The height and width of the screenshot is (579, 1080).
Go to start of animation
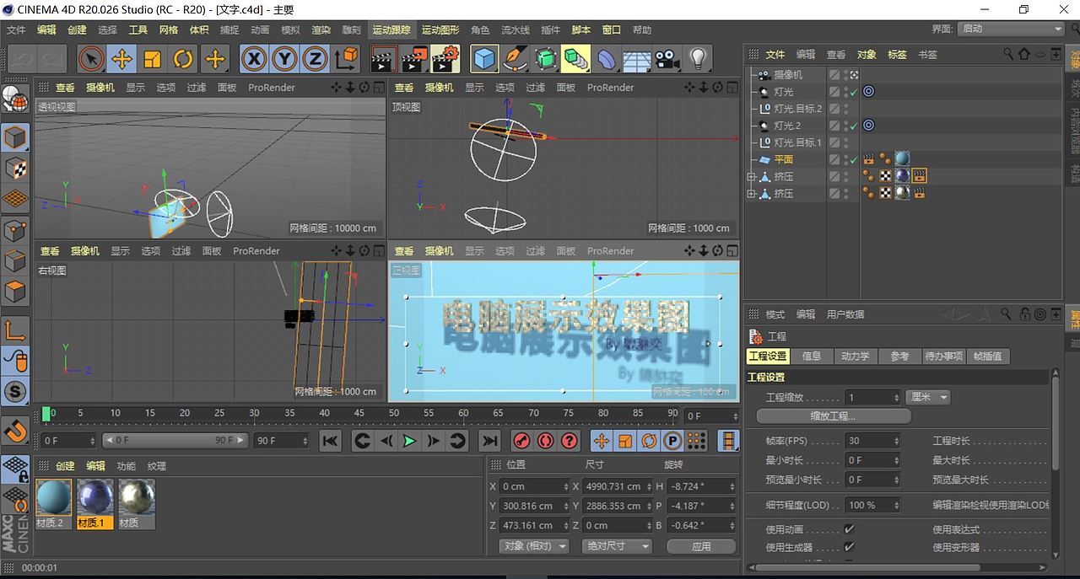pyautogui.click(x=331, y=441)
